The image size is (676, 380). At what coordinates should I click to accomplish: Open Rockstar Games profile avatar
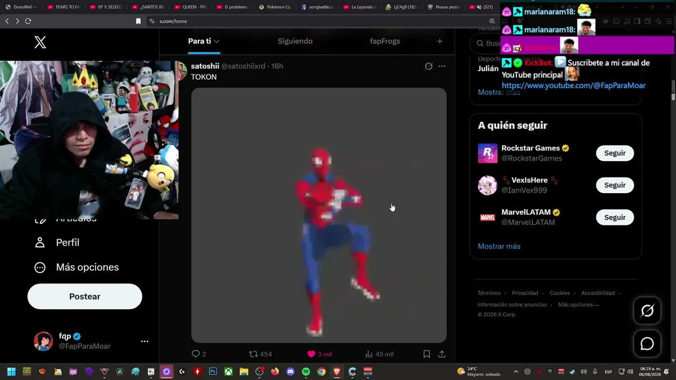coord(487,153)
